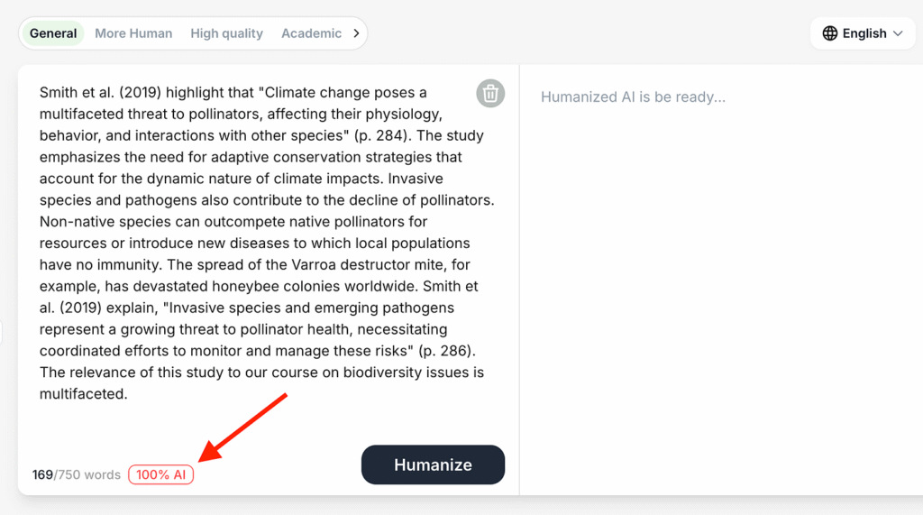This screenshot has width=923, height=515.
Task: Click the globe language icon
Action: [x=830, y=33]
